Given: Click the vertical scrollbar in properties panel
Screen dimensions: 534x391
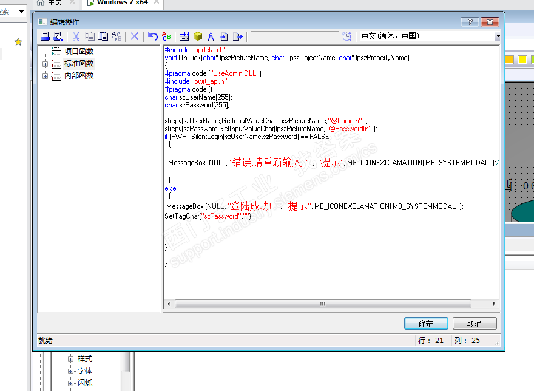Looking at the screenshot, I should (126, 362).
